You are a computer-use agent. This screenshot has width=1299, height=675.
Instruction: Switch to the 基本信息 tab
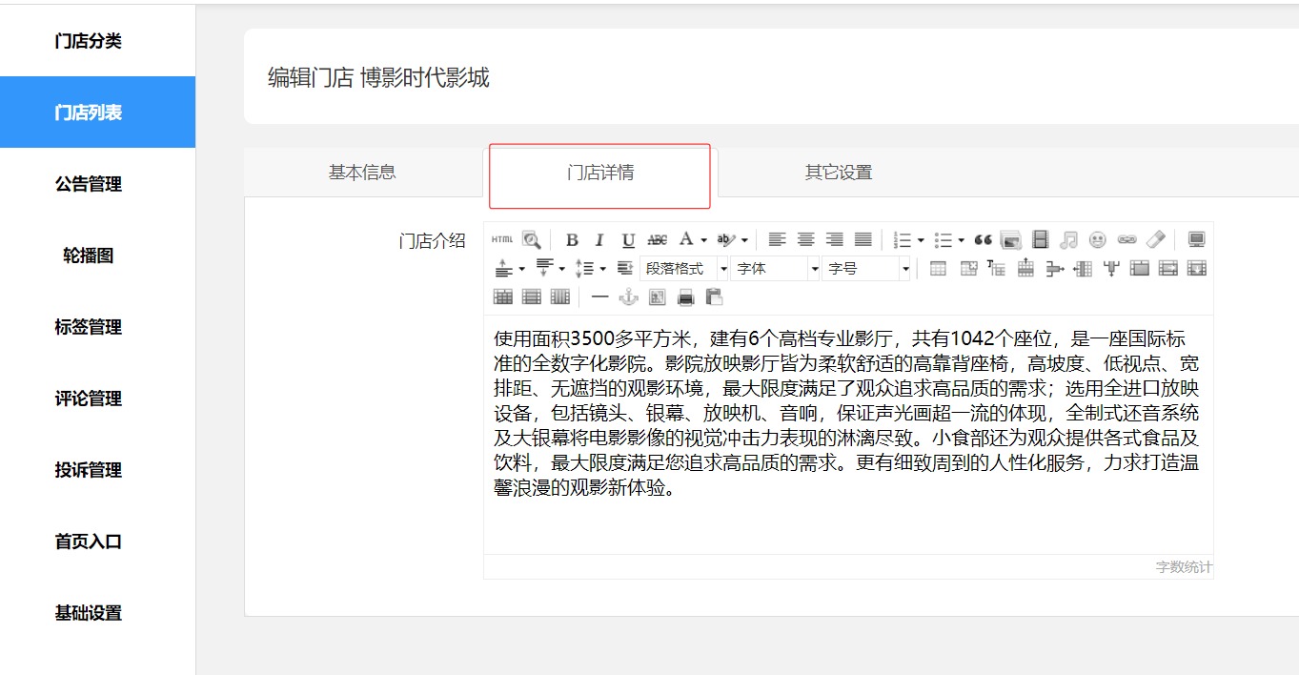[362, 173]
